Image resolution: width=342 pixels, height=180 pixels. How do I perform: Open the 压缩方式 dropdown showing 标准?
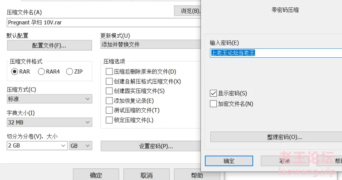coord(49,99)
